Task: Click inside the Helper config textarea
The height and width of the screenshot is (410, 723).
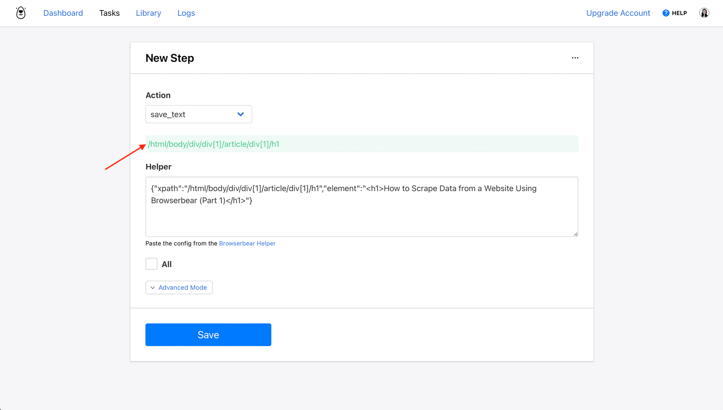Action: coord(361,207)
